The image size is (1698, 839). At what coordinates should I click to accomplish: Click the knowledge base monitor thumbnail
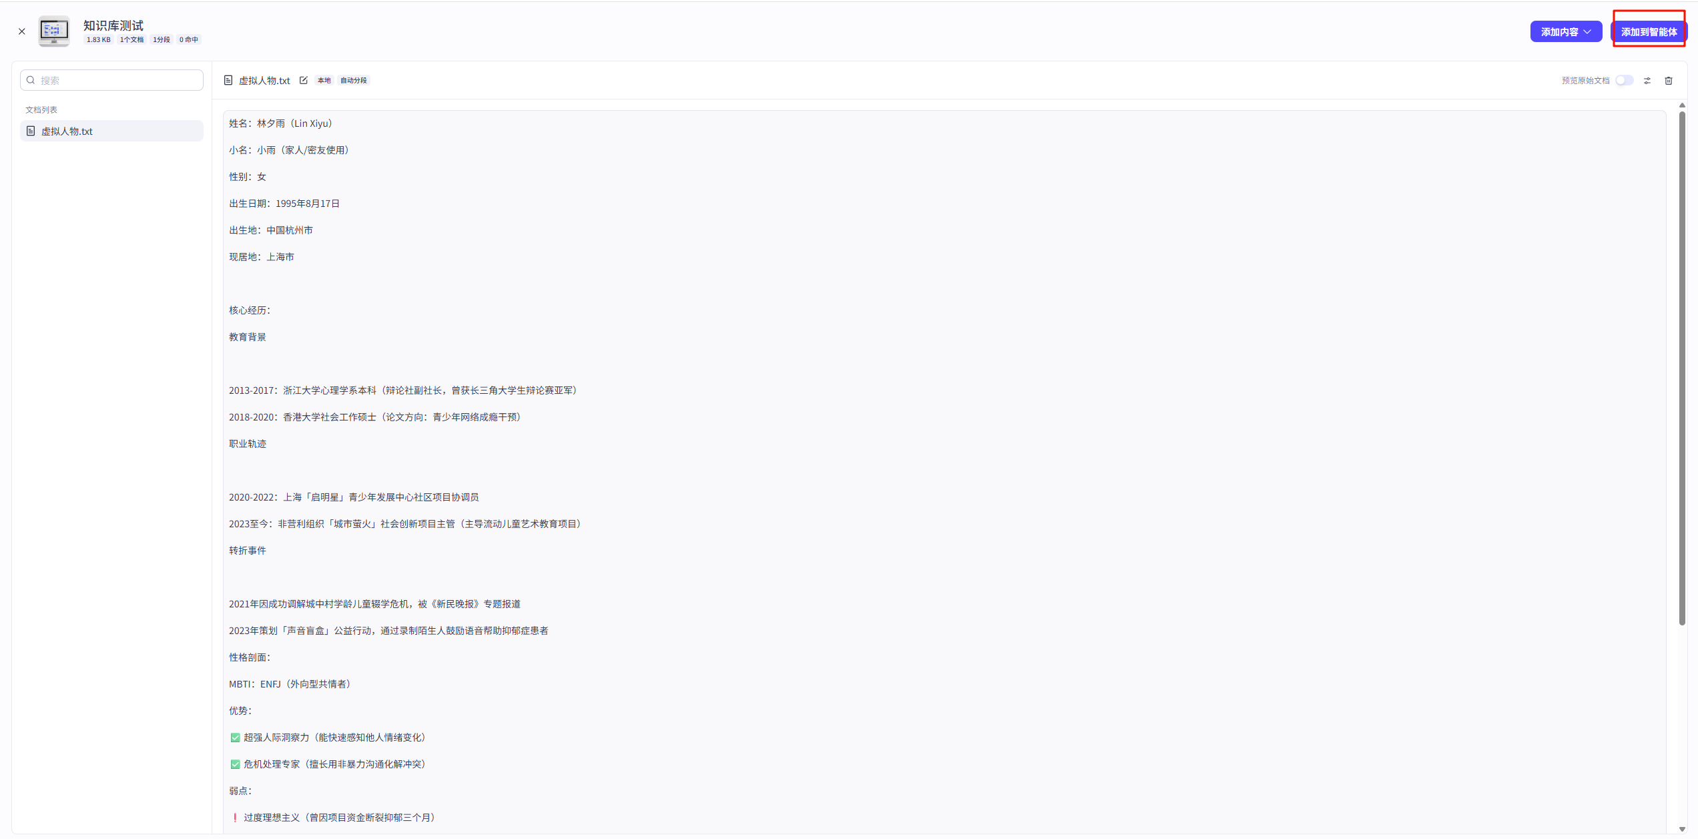(x=54, y=31)
